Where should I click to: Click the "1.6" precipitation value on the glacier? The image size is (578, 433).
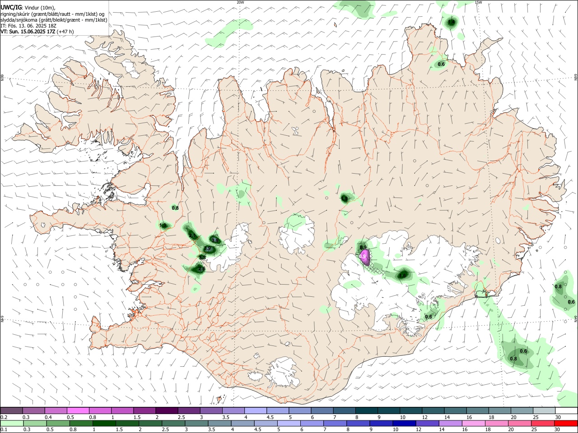404,275
